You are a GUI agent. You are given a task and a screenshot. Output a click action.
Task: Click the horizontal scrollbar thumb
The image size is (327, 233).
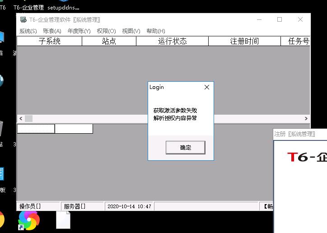28,119
